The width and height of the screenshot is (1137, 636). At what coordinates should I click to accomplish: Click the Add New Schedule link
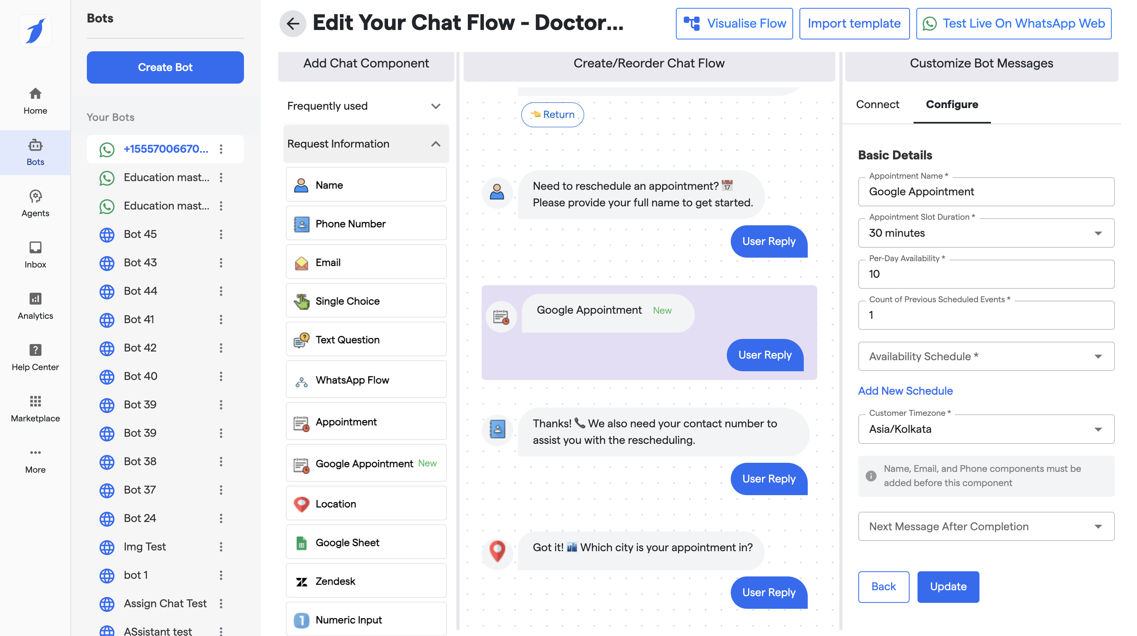[x=905, y=390]
